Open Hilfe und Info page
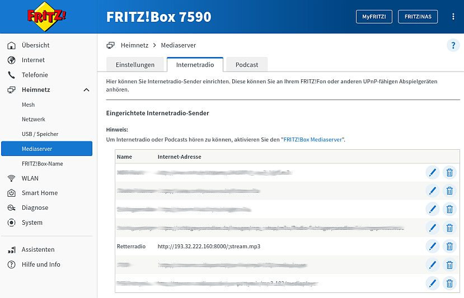Screen dimensions: 464x298 [x=41, y=264]
